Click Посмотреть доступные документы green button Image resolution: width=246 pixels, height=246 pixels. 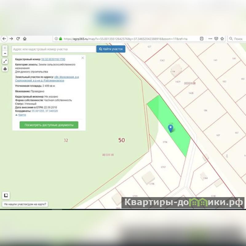click(x=49, y=125)
